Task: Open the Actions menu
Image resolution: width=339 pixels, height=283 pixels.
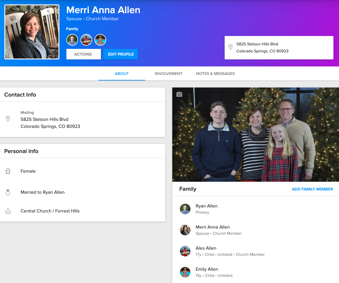Action: (x=83, y=54)
